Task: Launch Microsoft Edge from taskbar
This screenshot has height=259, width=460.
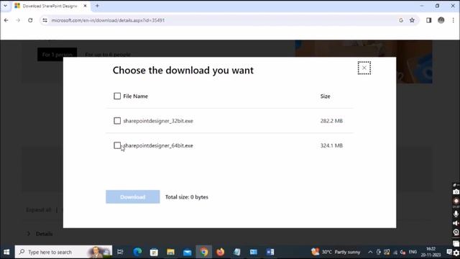Action: click(137, 252)
